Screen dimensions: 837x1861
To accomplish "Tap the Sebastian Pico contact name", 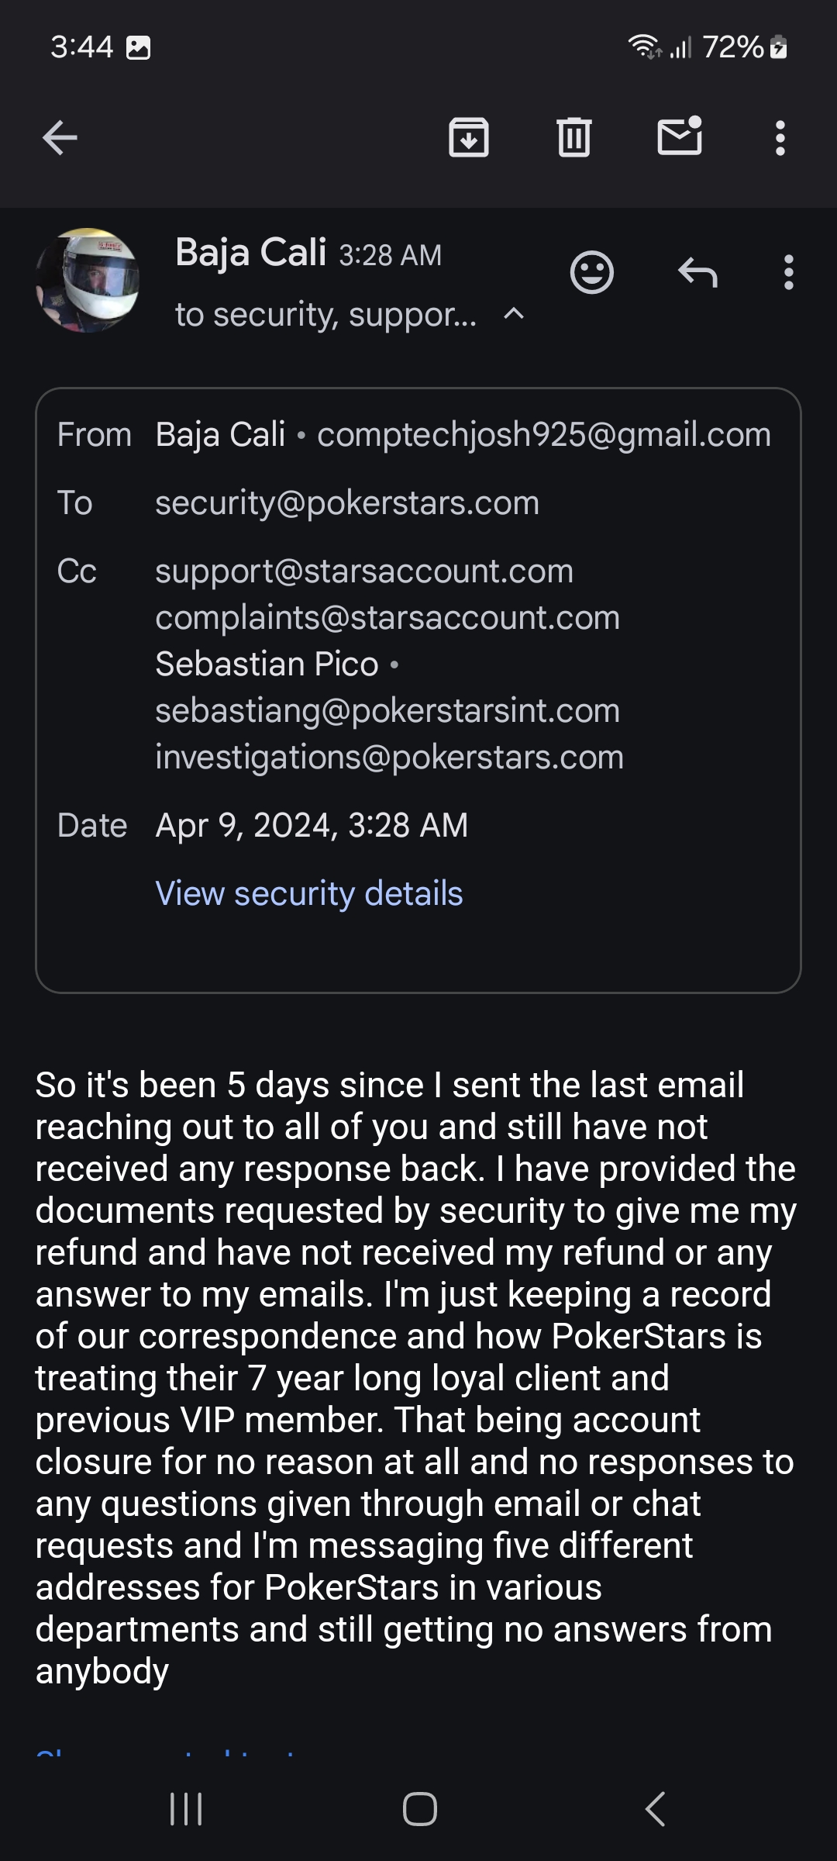I will (x=267, y=664).
